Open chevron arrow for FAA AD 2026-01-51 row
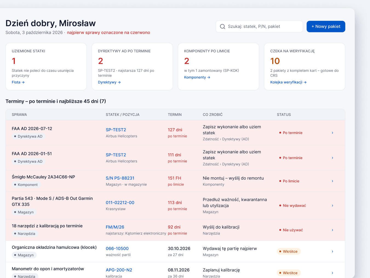The height and width of the screenshot is (278, 370). 332,158
